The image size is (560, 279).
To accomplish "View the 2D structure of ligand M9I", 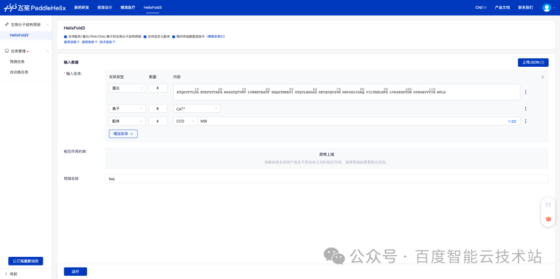I will point(512,122).
